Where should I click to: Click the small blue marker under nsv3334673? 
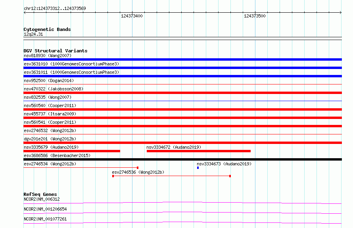click(198, 168)
